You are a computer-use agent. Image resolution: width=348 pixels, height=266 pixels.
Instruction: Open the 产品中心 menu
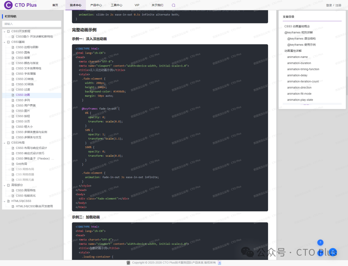pyautogui.click(x=96, y=5)
